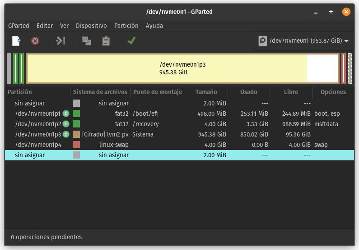
Task: Select the /dev/nvme0n1p4 partition row
Action: tap(180, 145)
